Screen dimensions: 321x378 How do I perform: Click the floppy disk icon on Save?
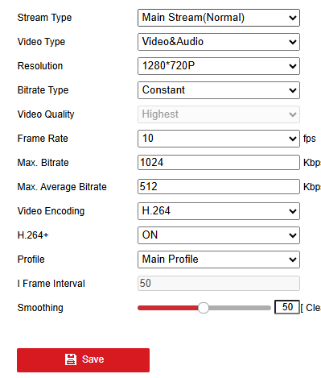click(71, 359)
